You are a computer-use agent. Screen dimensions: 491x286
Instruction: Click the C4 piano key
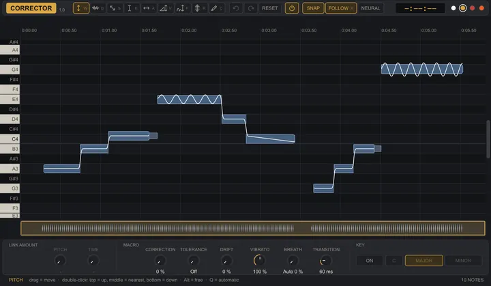(x=10, y=139)
